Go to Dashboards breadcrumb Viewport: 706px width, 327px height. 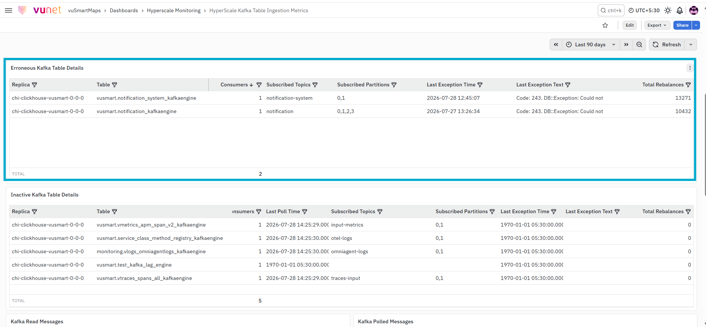coord(124,10)
